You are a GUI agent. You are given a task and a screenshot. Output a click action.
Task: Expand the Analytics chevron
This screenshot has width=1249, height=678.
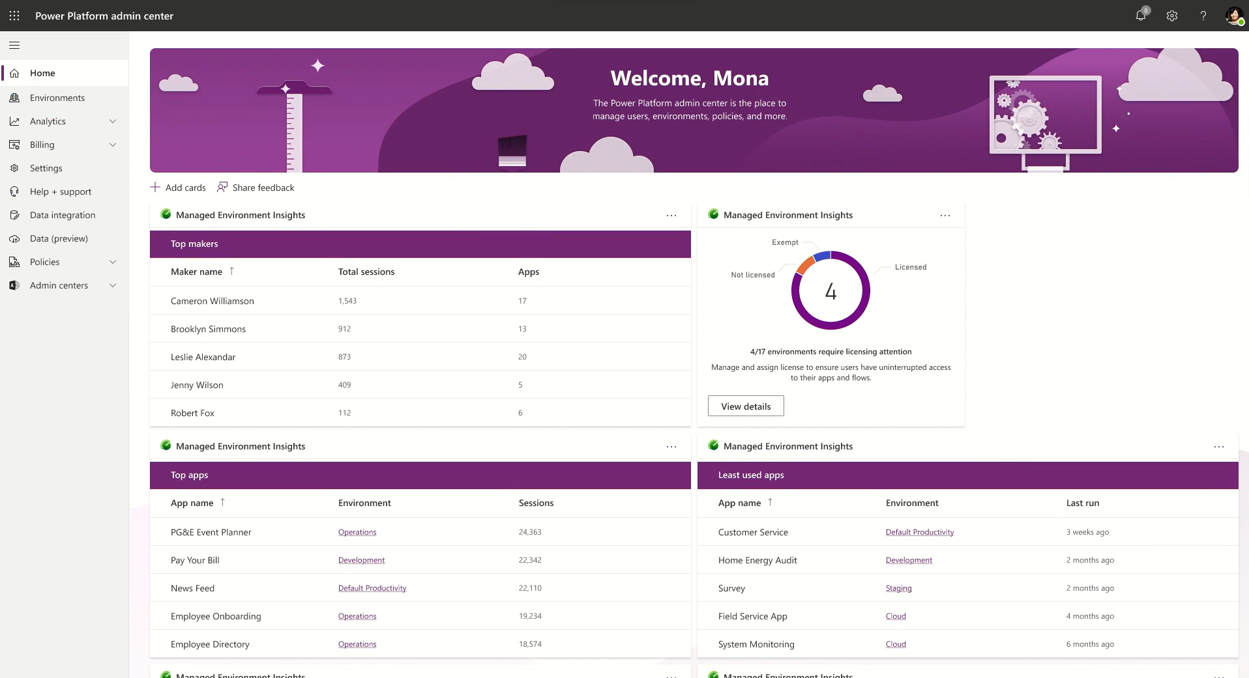coord(113,121)
